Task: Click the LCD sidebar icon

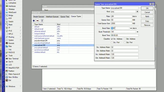Action: point(7,65)
